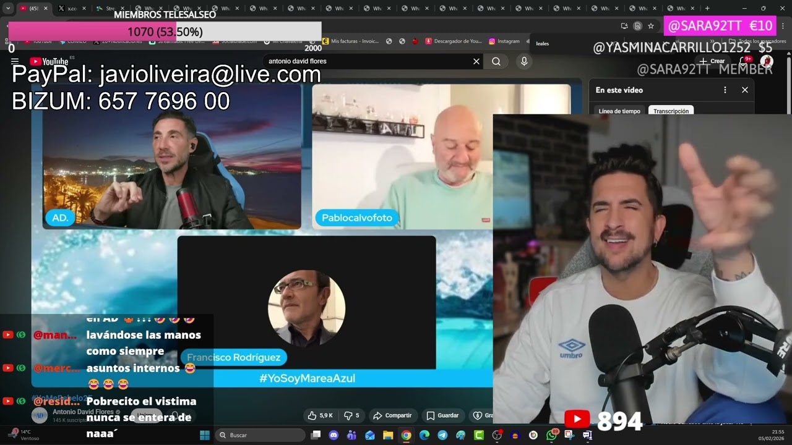
Task: Open the Antonio David Flores channel link
Action: pyautogui.click(x=83, y=412)
